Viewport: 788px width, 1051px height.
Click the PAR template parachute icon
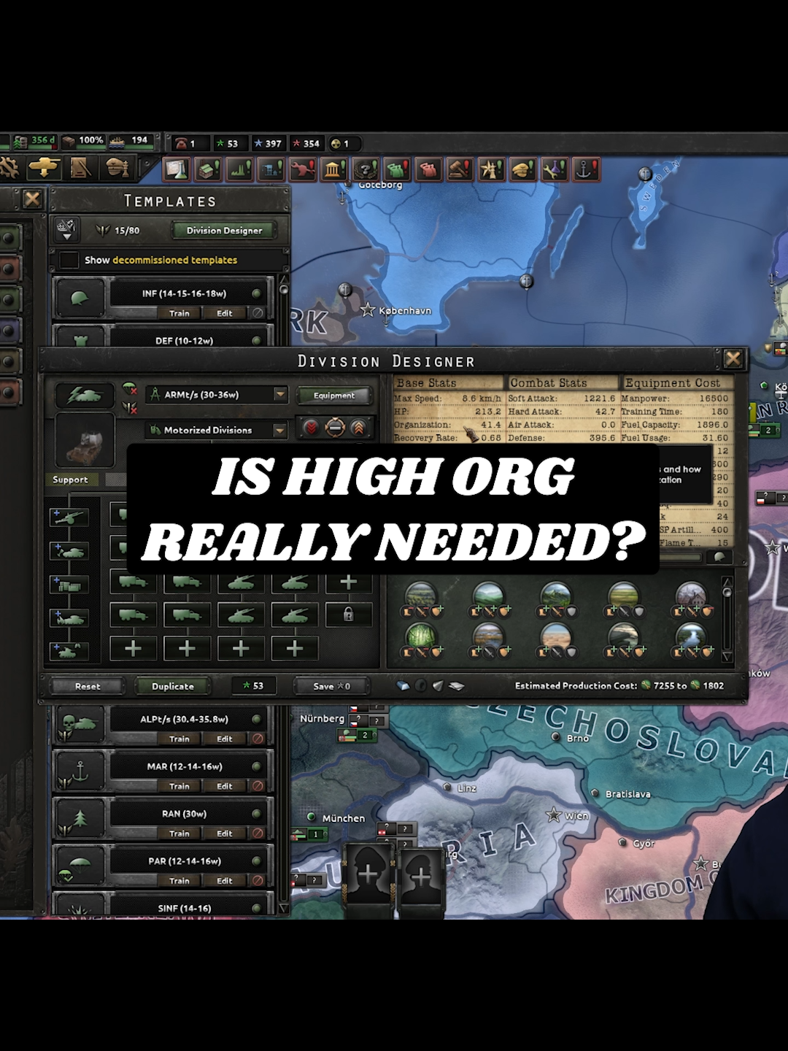point(79,866)
